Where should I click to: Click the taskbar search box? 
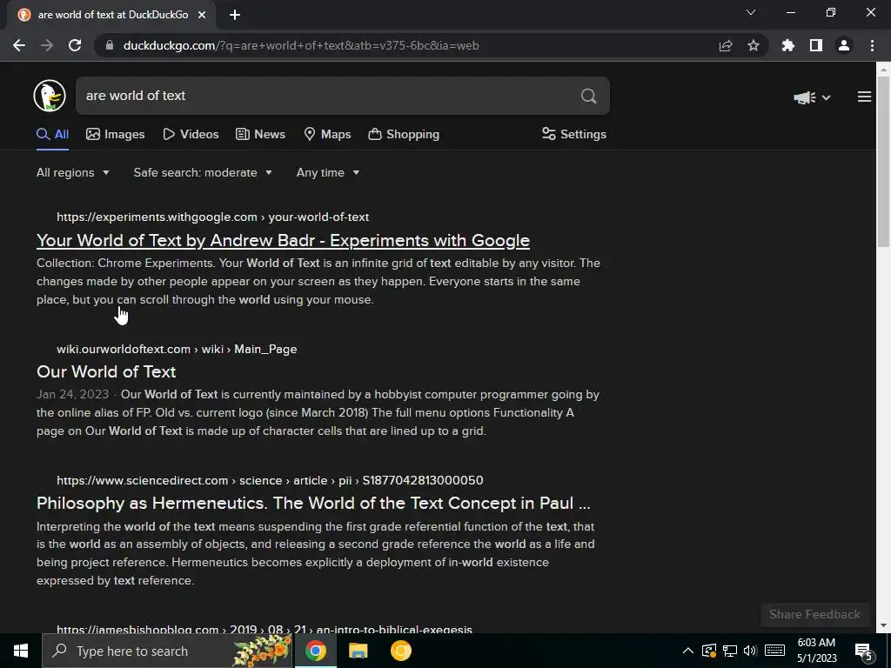(168, 651)
